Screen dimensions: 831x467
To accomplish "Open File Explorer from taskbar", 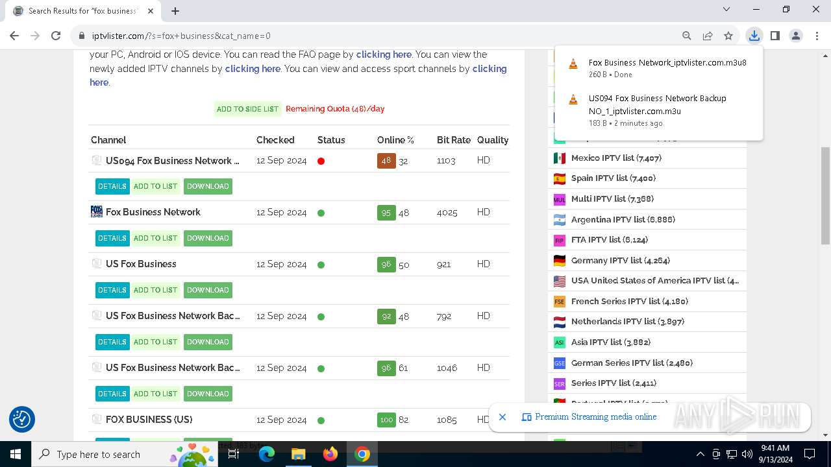I will point(298,454).
